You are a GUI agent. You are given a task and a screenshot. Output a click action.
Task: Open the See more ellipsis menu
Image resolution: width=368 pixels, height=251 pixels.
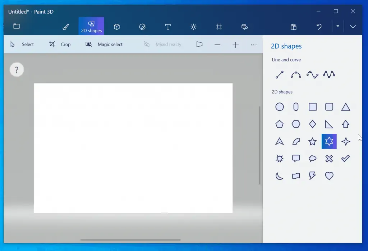click(x=254, y=44)
